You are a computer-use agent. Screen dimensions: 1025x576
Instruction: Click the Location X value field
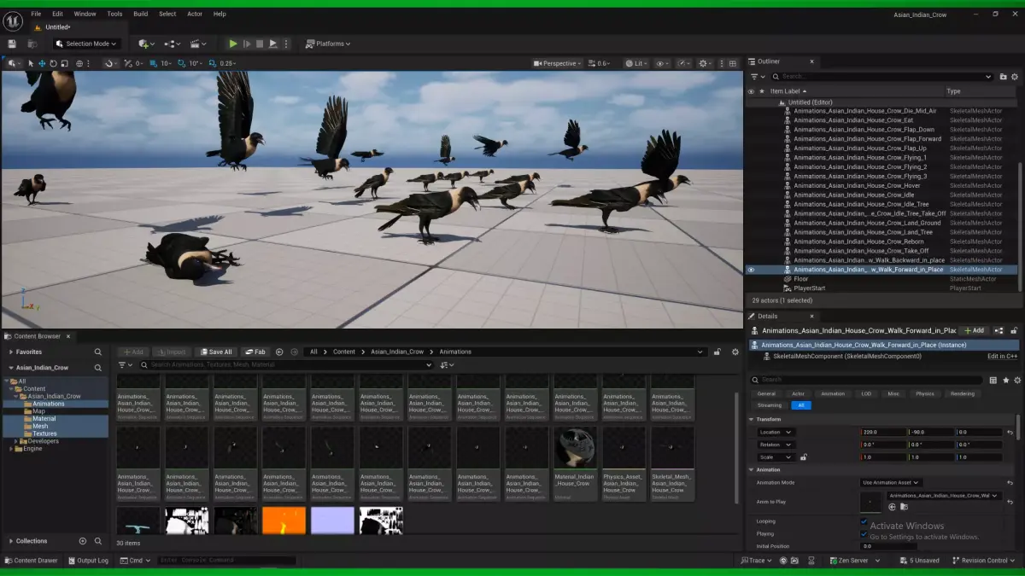[x=883, y=433]
